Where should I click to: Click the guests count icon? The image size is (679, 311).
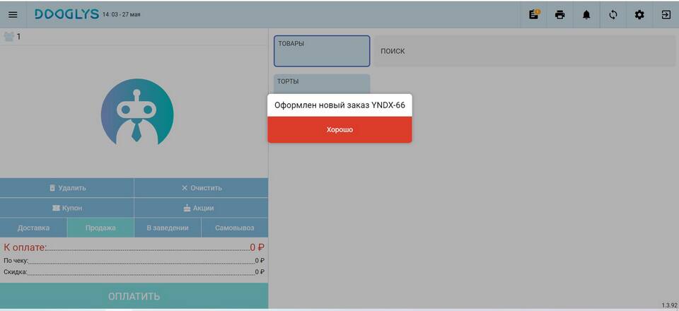pos(9,37)
